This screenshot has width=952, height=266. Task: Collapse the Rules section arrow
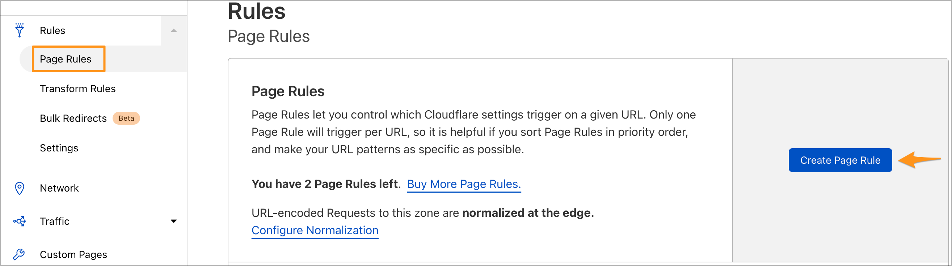(x=174, y=30)
